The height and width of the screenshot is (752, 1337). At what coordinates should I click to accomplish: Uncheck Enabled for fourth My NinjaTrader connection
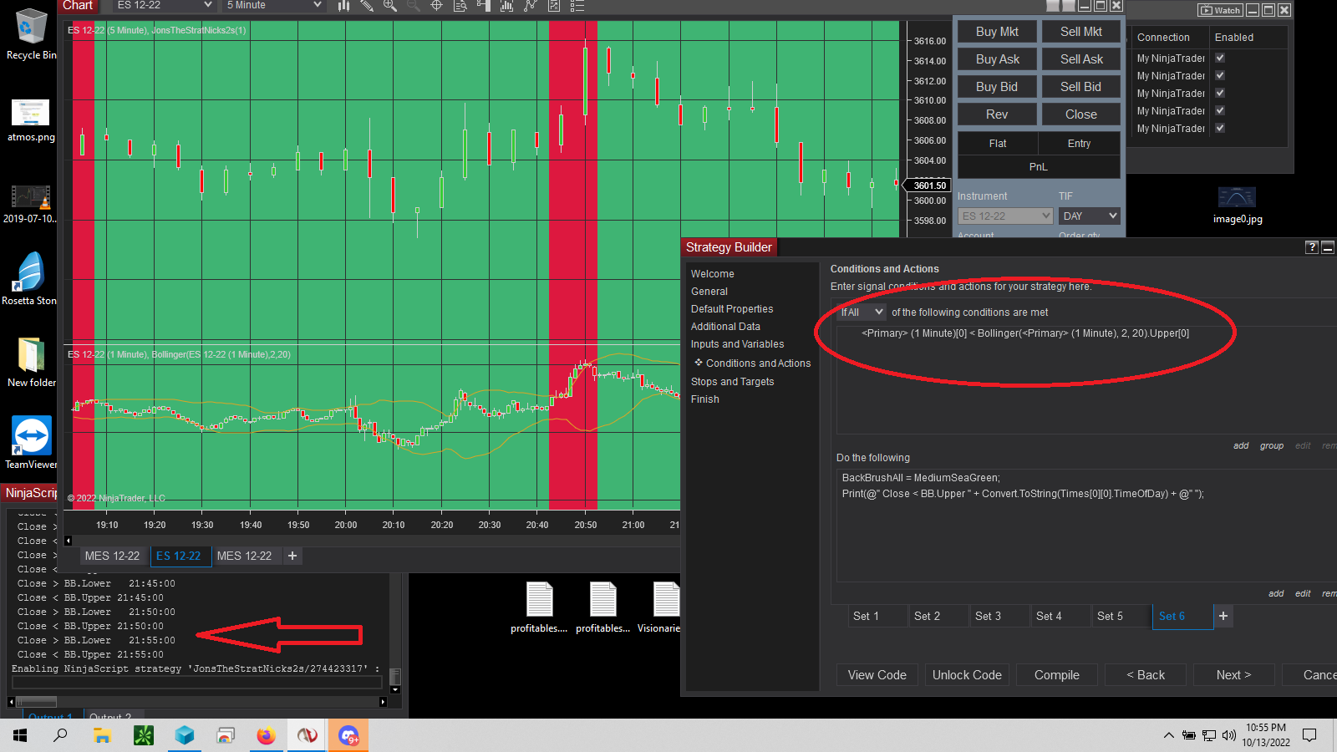pyautogui.click(x=1220, y=110)
